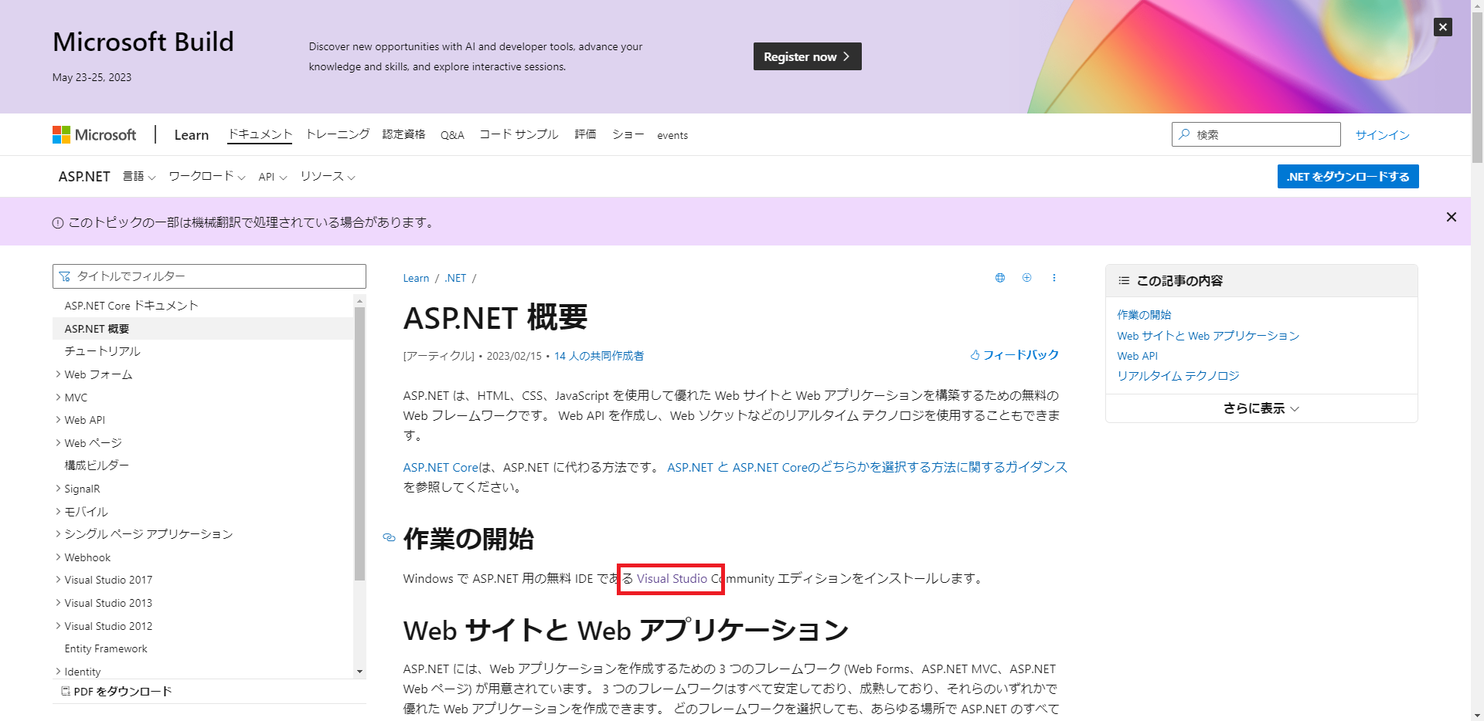1484x721 pixels.
Task: Click the title filter input field
Action: pos(209,276)
